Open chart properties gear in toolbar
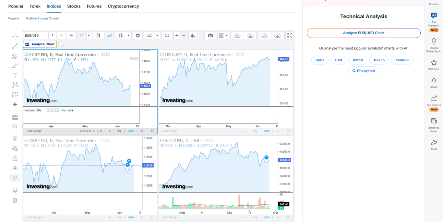This screenshot has width=443, height=222. point(138,36)
